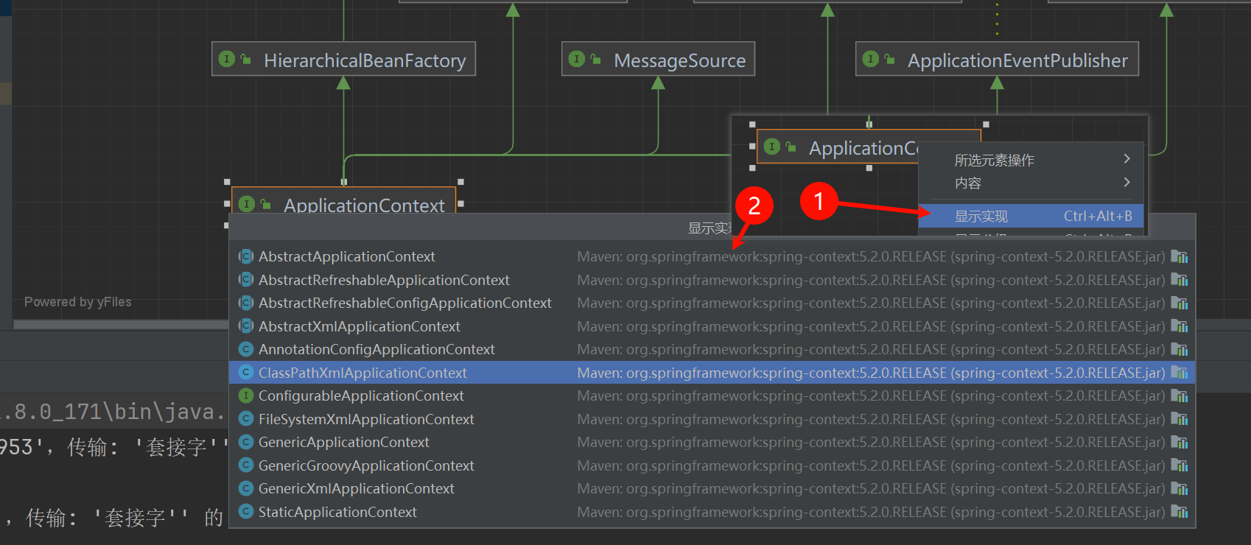This screenshot has height=545, width=1251.
Task: Pick GenericXmlApplicationContext in the popup list
Action: coord(357,489)
